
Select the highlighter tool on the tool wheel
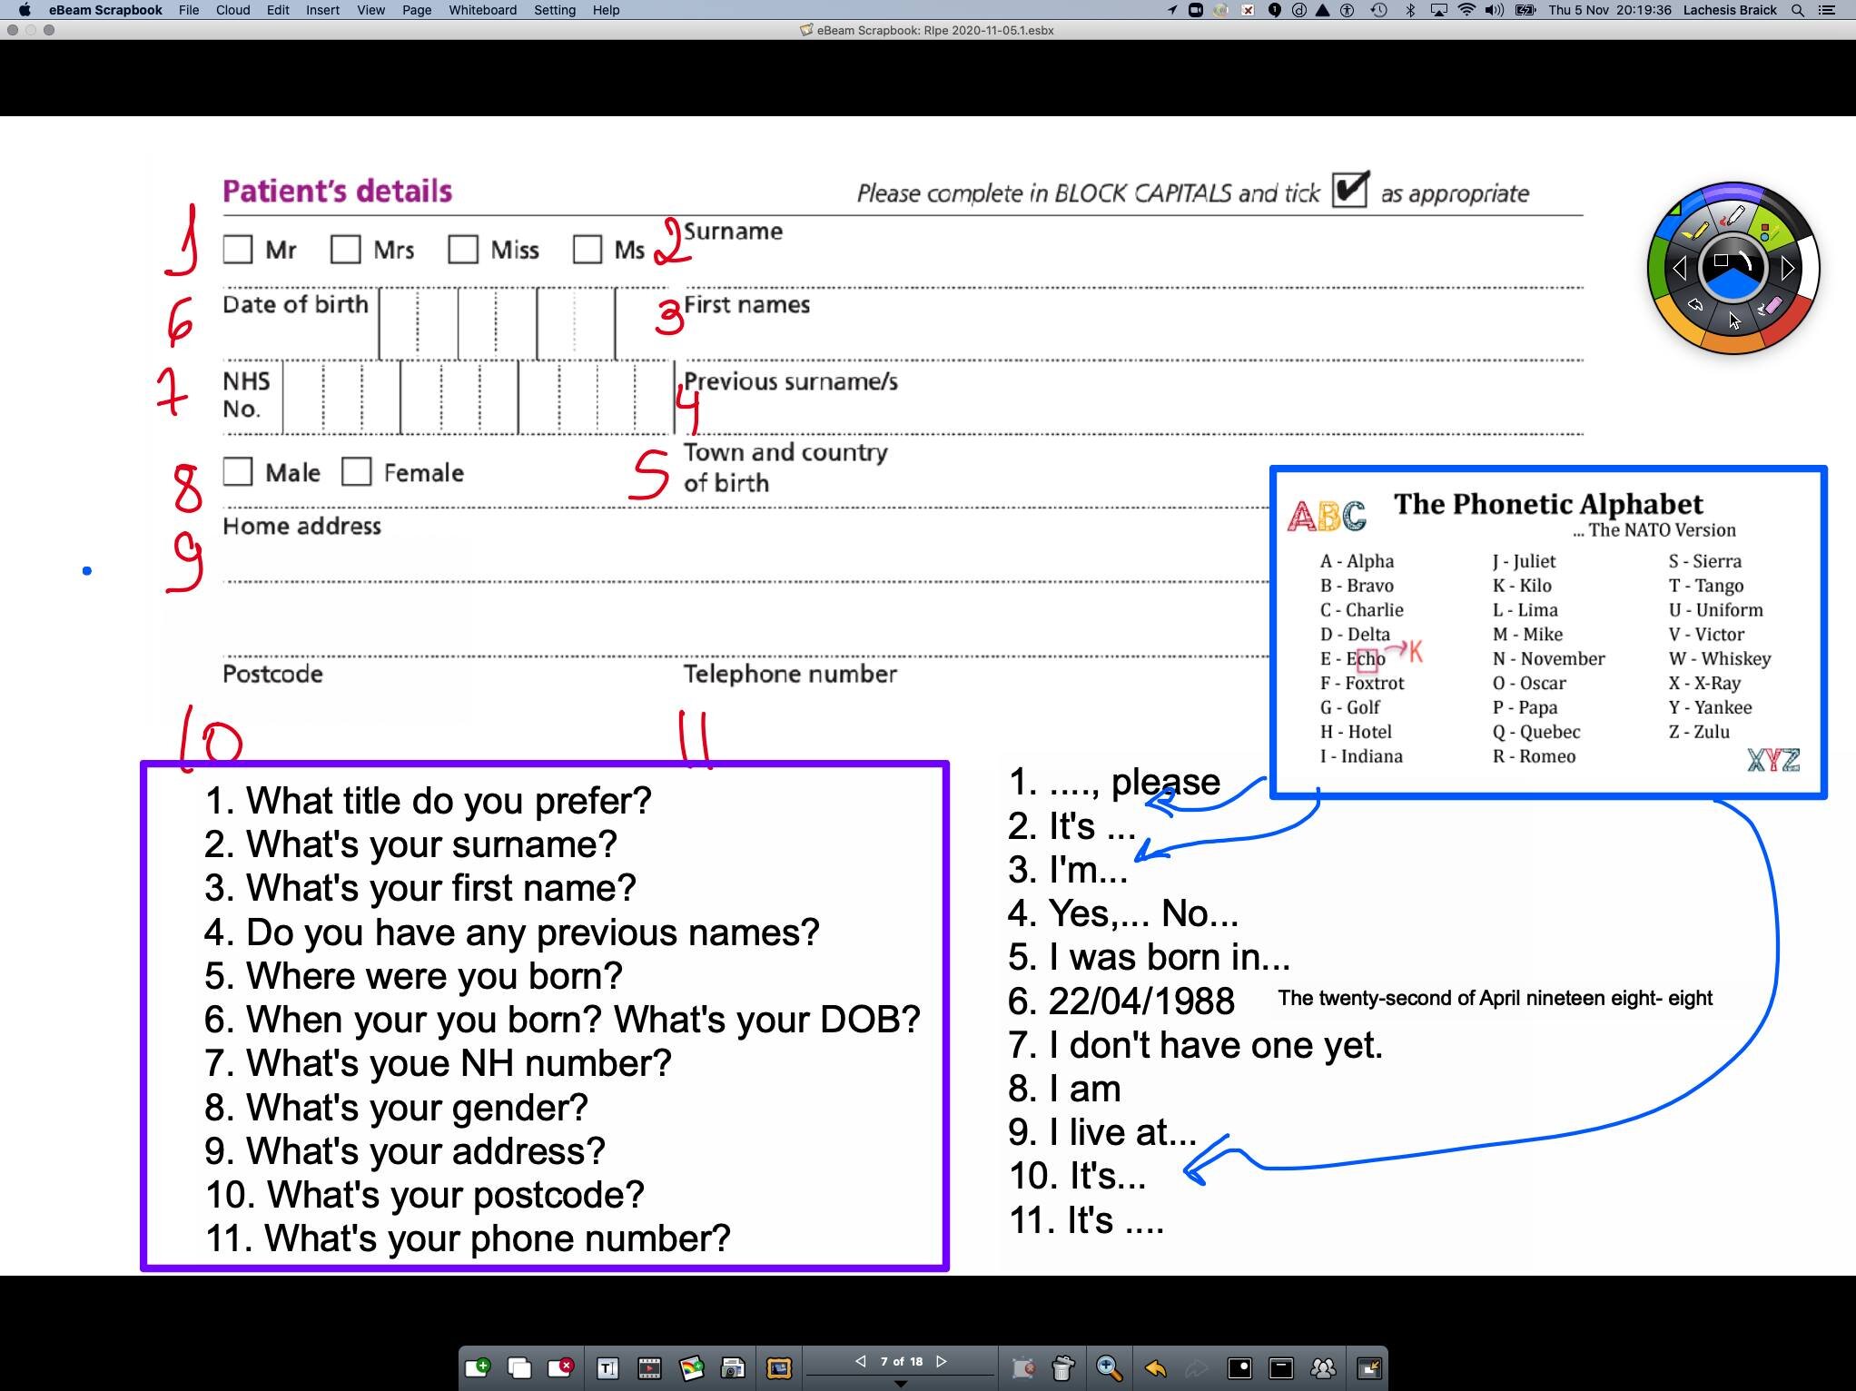(1695, 230)
